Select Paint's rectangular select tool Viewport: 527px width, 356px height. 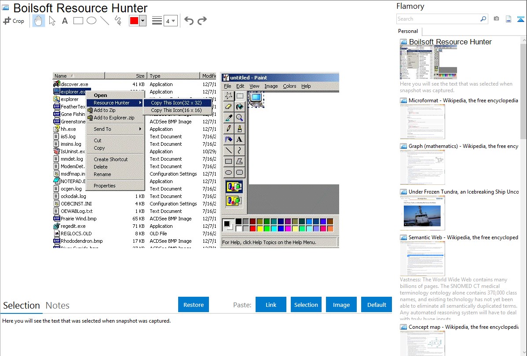[240, 96]
